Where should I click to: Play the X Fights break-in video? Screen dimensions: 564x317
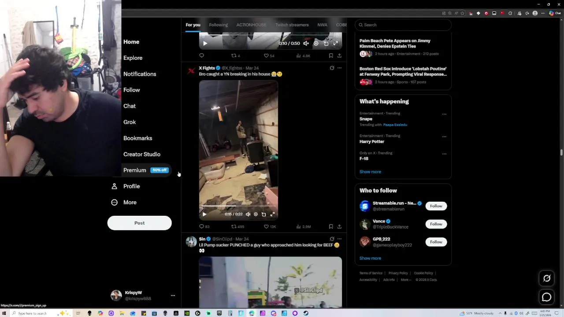(204, 214)
